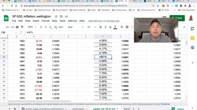Open the borders tool
Viewport: 197px width, 110px height.
pyautogui.click(x=127, y=27)
